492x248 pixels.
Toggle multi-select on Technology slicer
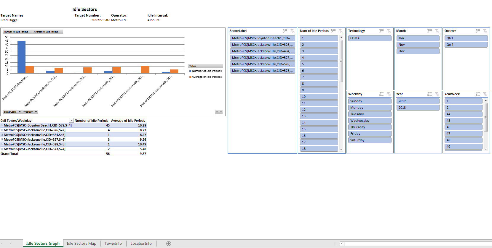(381, 31)
